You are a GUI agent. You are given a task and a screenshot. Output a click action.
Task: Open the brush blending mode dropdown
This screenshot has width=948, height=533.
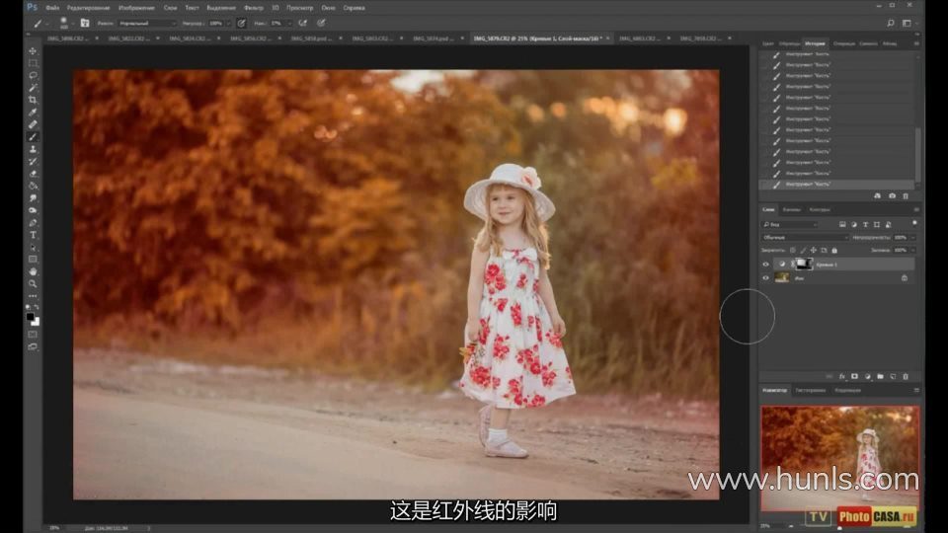coord(147,23)
